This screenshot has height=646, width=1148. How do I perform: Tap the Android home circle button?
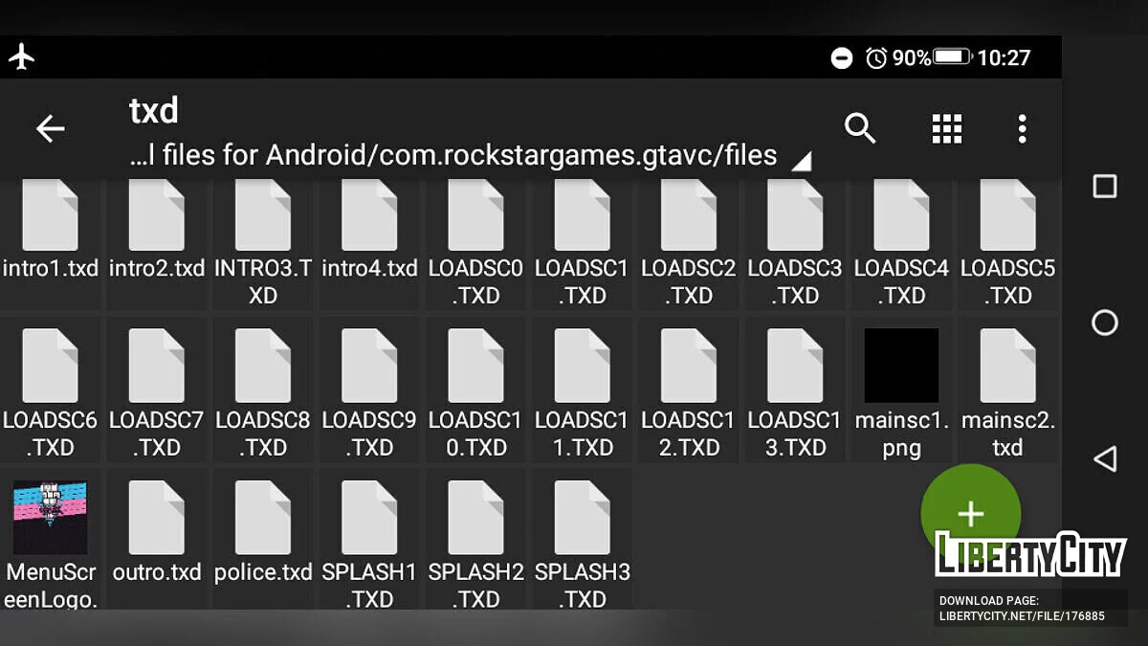tap(1104, 323)
